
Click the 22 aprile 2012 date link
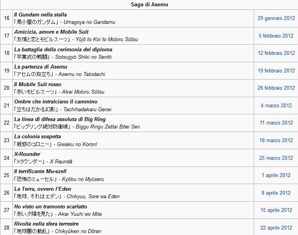pos(276,228)
